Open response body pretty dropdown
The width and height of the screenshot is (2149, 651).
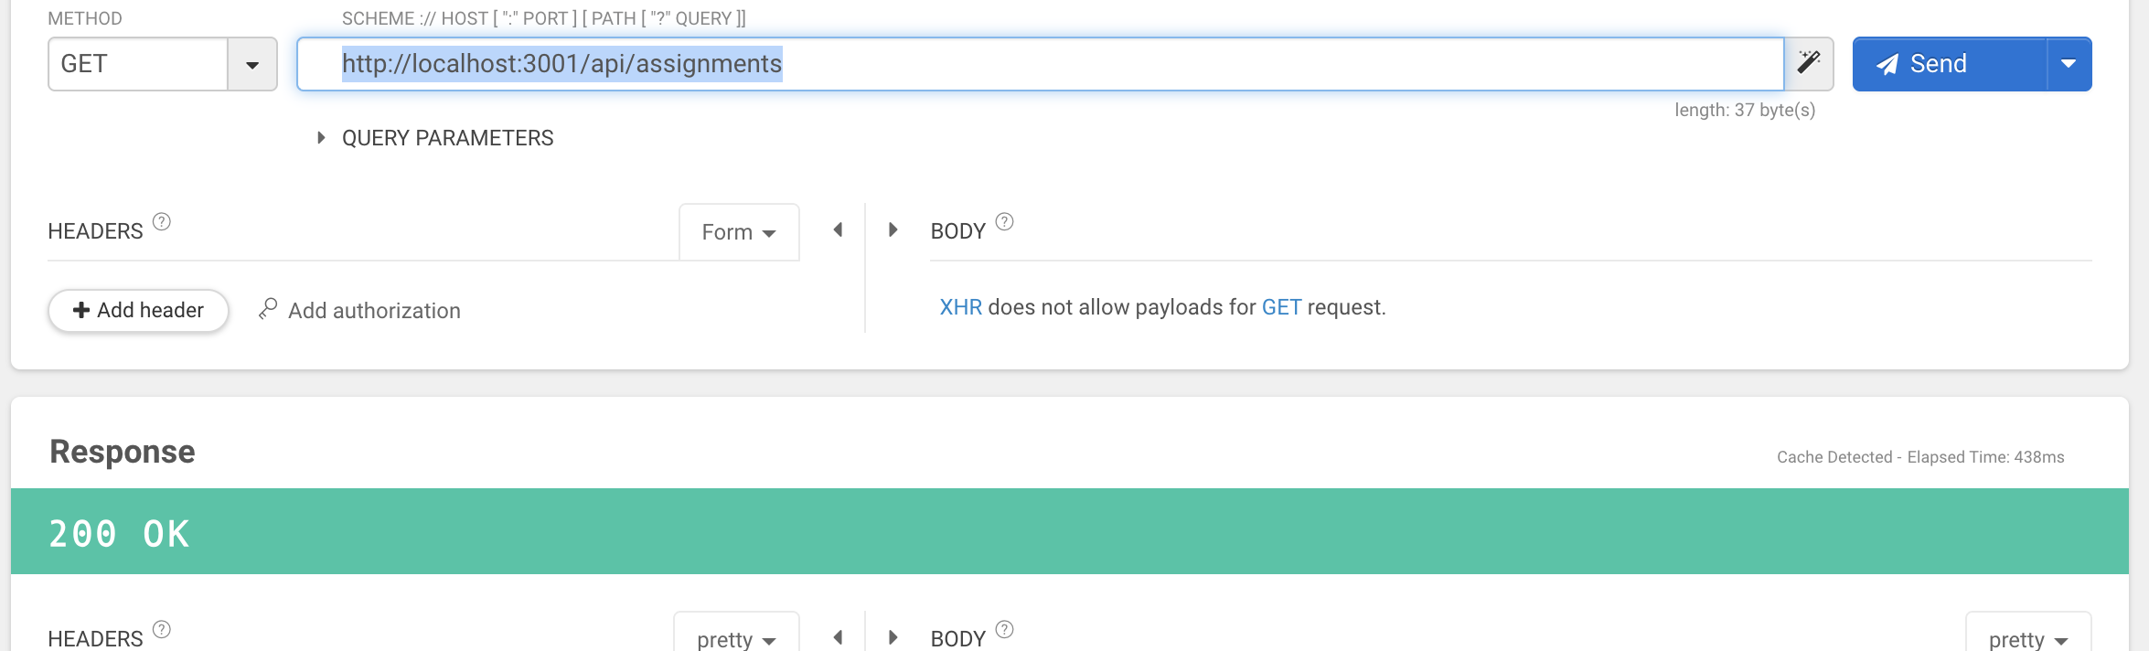[x=2028, y=636]
